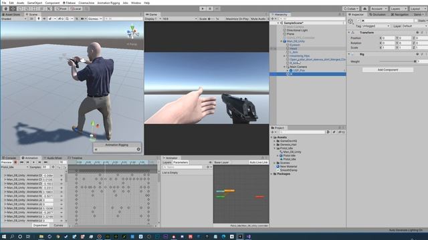Select Parameters tab in Animator
The width and height of the screenshot is (428, 240).
click(x=181, y=162)
